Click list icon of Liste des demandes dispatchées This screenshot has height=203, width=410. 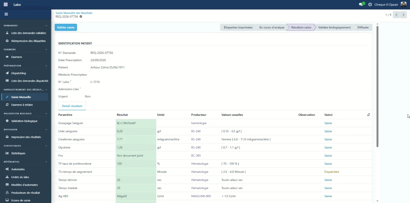click(7, 81)
